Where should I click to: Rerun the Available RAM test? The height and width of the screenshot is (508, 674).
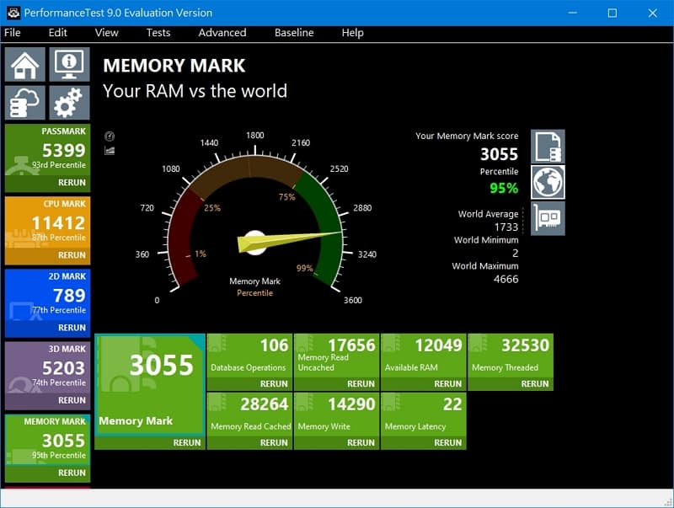448,384
